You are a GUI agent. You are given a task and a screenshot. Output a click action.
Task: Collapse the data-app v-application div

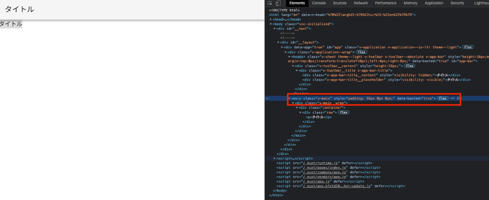pyautogui.click(x=282, y=47)
